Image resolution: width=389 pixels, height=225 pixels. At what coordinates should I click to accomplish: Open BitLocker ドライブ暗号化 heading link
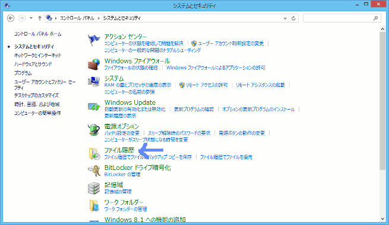point(137,168)
